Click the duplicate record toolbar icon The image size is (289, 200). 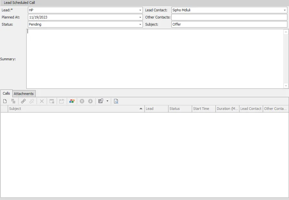coord(13,101)
